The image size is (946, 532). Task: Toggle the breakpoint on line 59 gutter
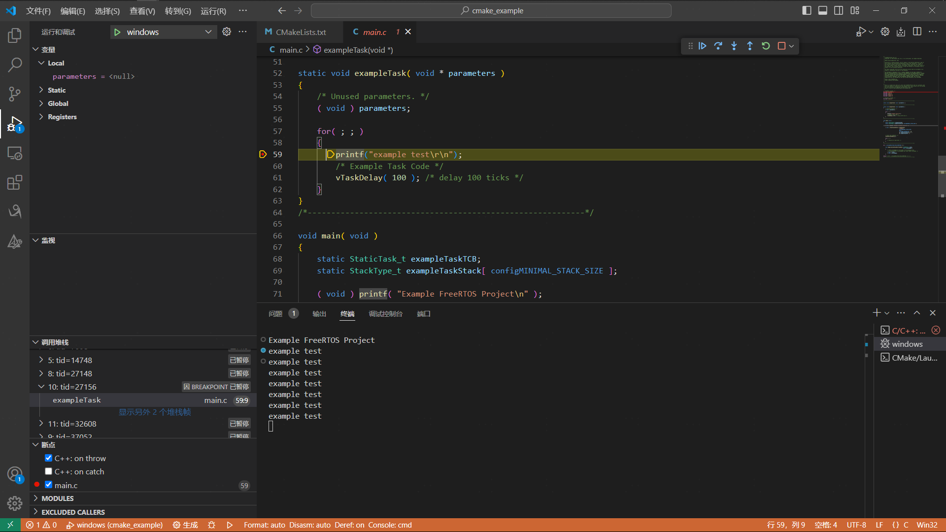[x=263, y=155]
